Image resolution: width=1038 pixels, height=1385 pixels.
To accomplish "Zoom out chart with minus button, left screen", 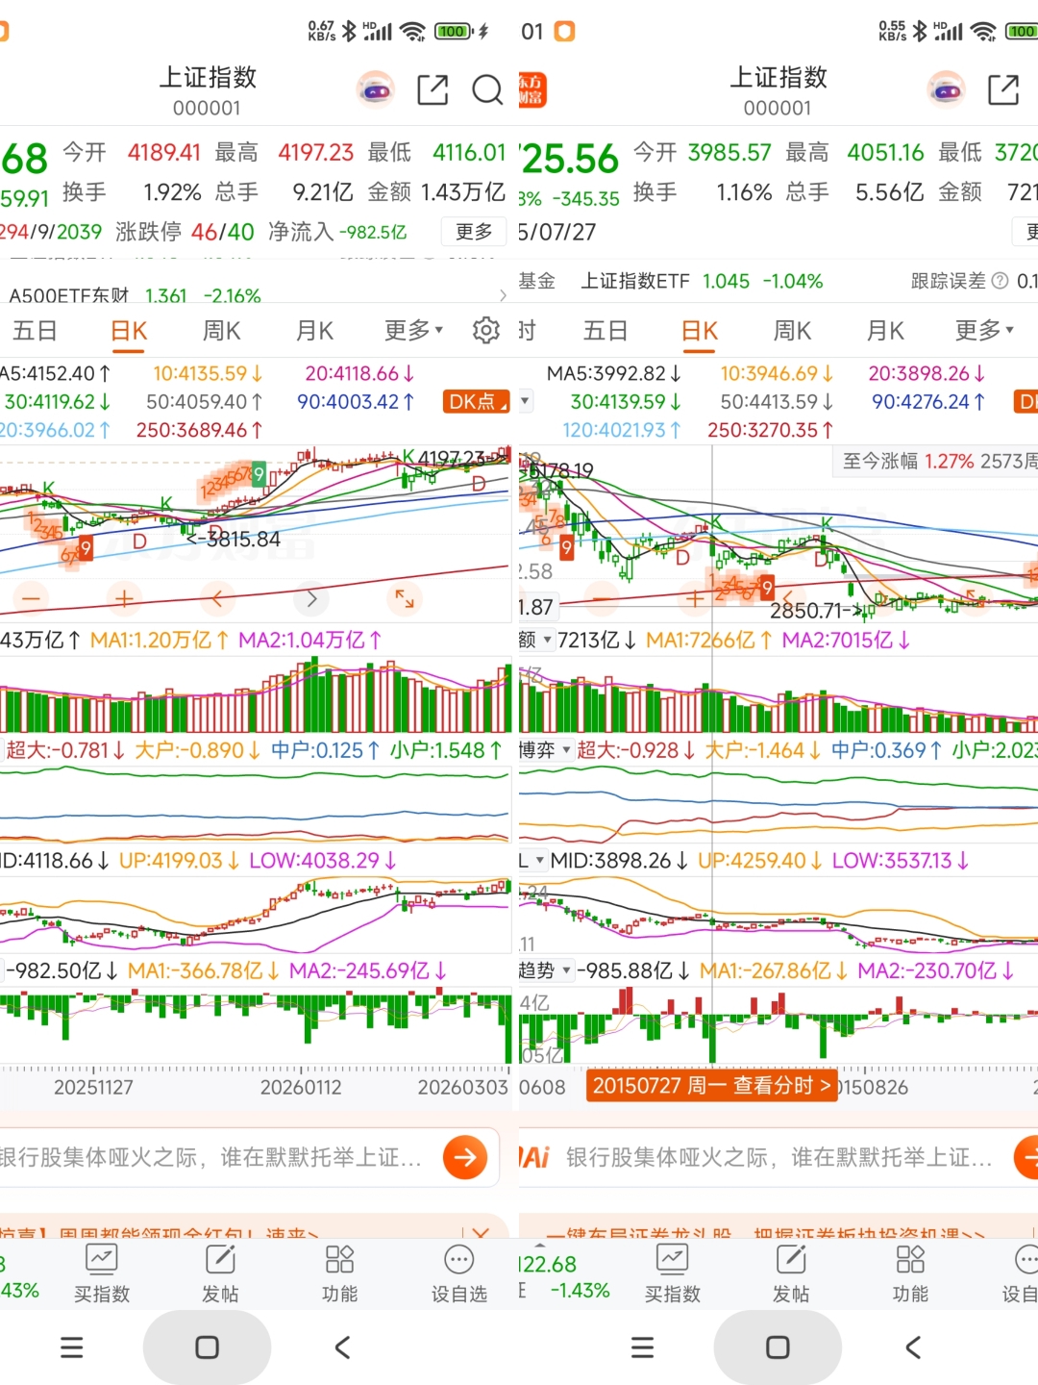I will [31, 599].
